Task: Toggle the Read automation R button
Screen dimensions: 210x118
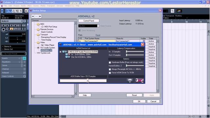Action: coord(11,26)
